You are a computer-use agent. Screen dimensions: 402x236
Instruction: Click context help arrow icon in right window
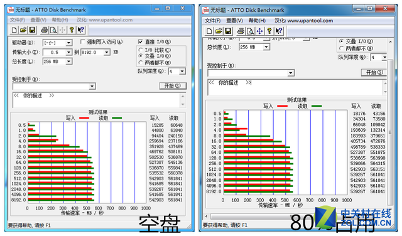pos(279,31)
